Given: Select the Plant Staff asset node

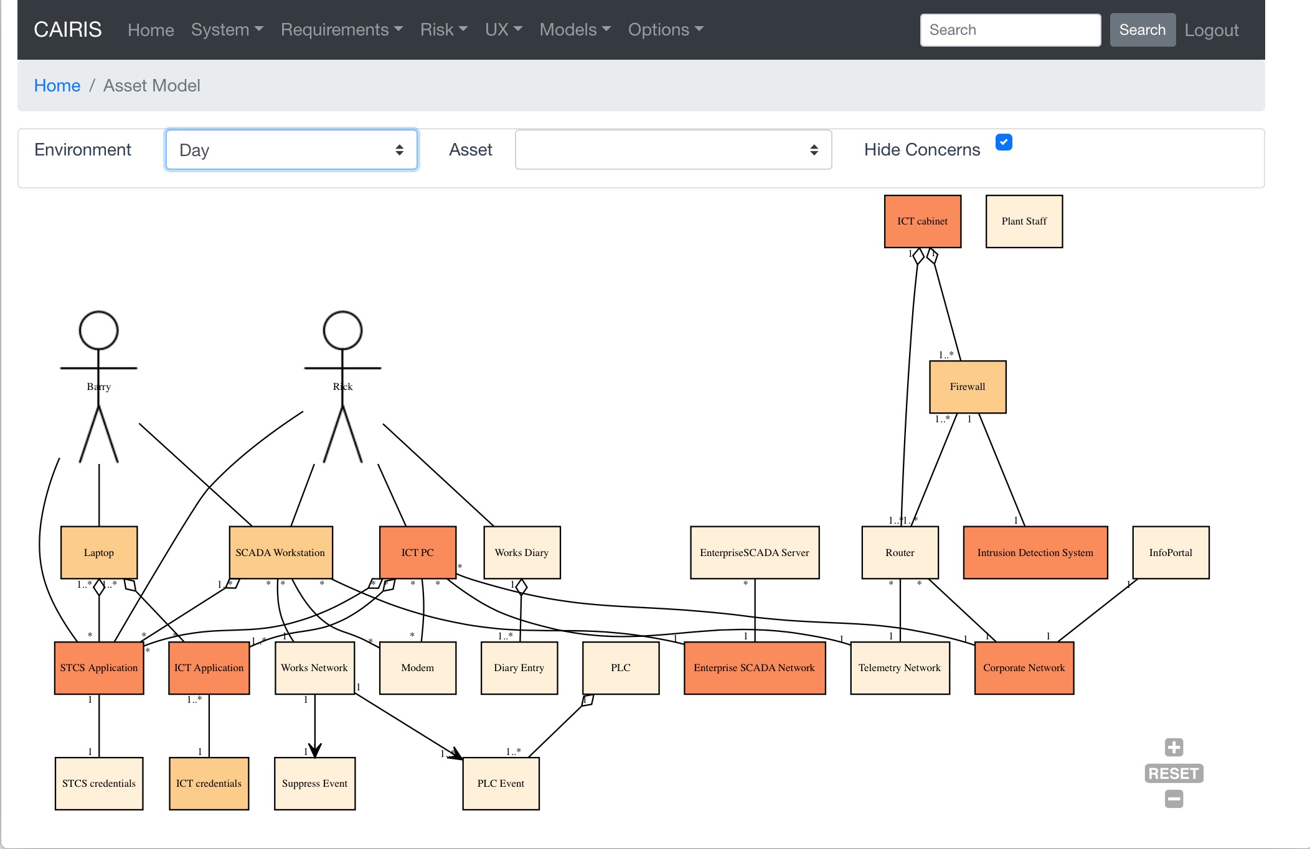Looking at the screenshot, I should click(1024, 221).
